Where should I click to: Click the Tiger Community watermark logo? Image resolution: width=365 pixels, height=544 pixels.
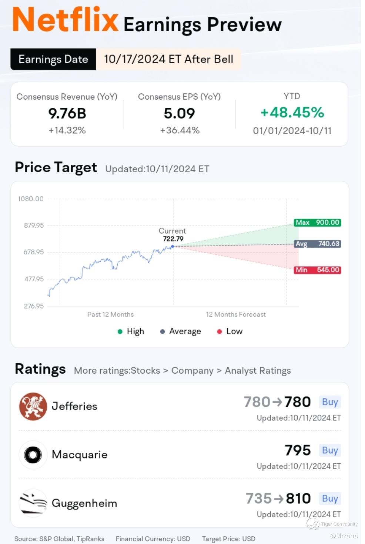coord(313,524)
